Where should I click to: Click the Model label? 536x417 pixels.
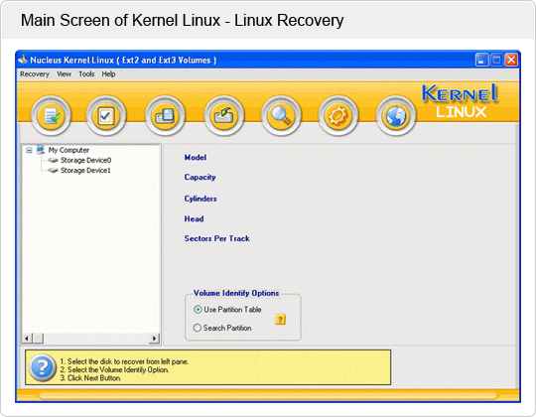[196, 157]
